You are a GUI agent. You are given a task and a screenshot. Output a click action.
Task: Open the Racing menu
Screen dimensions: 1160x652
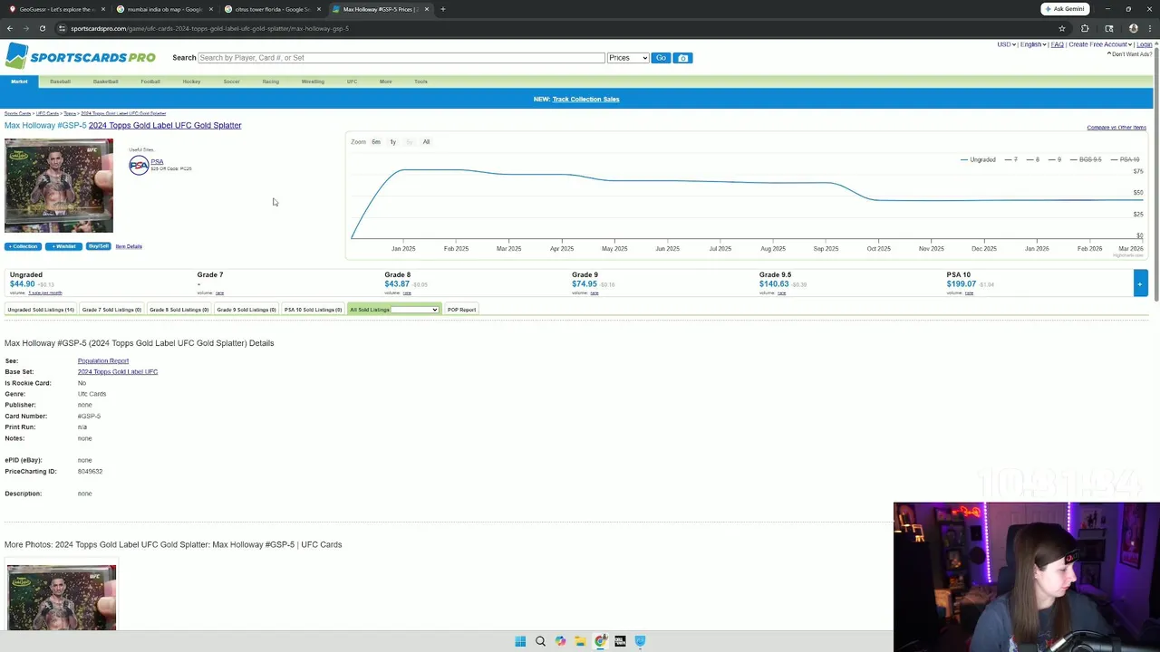(x=270, y=81)
